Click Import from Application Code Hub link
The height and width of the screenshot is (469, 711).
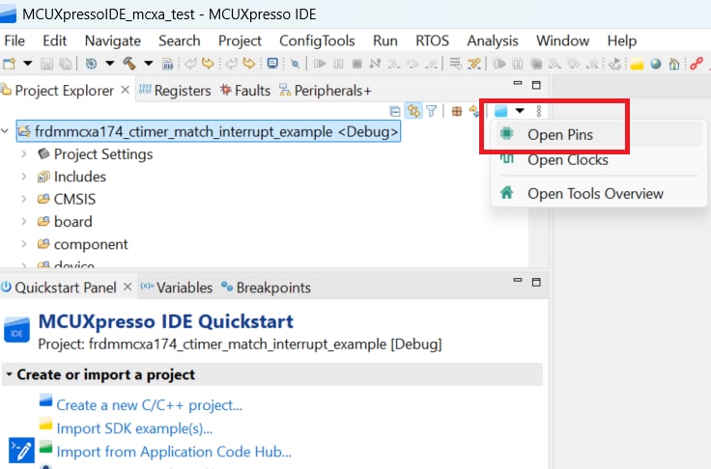pos(174,452)
